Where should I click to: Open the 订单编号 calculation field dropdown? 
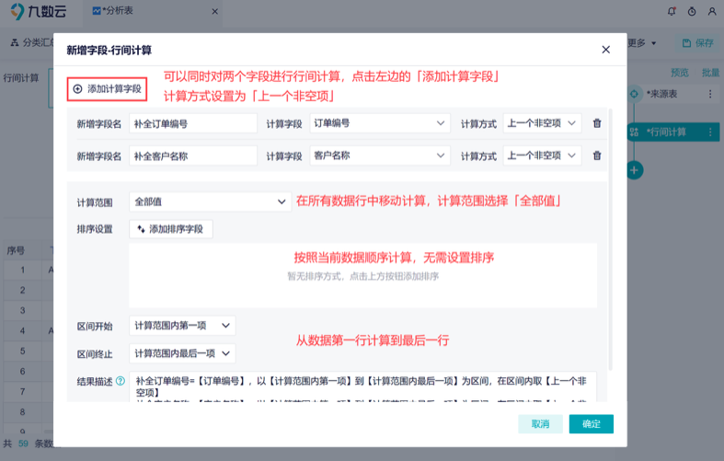(380, 123)
